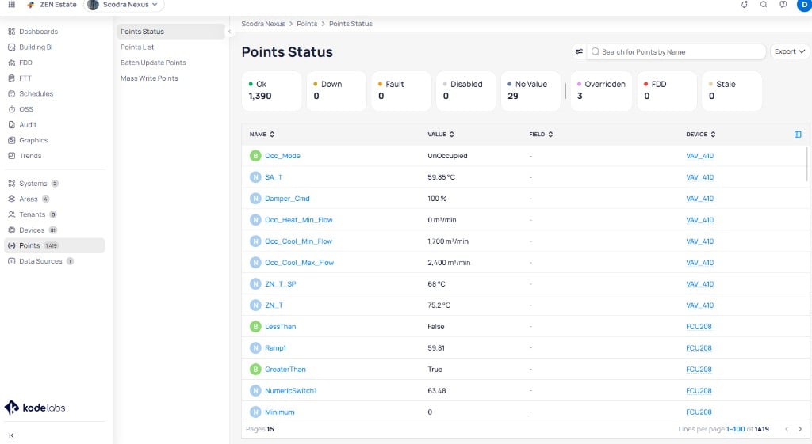The height and width of the screenshot is (444, 812).
Task: Open the global search magnifier icon
Action: [764, 4]
